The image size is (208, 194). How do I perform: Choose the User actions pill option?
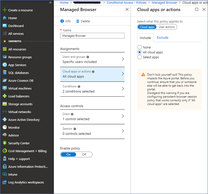pyautogui.click(x=167, y=27)
